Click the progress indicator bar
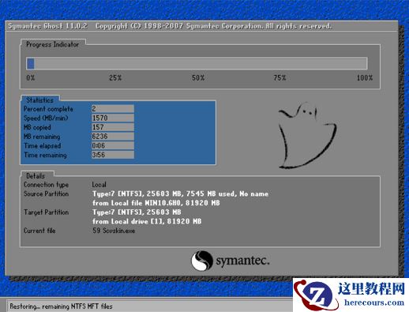 tap(197, 63)
